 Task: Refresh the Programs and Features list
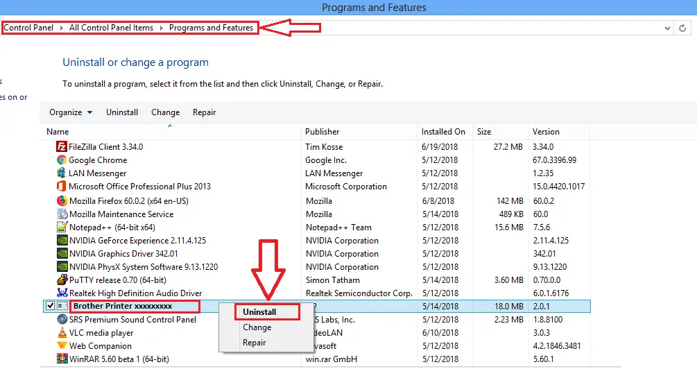point(682,28)
